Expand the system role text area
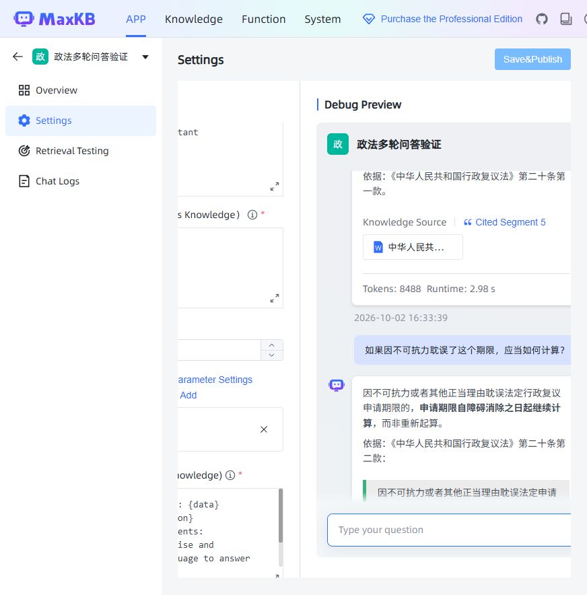This screenshot has height=595, width=587. coord(275,186)
